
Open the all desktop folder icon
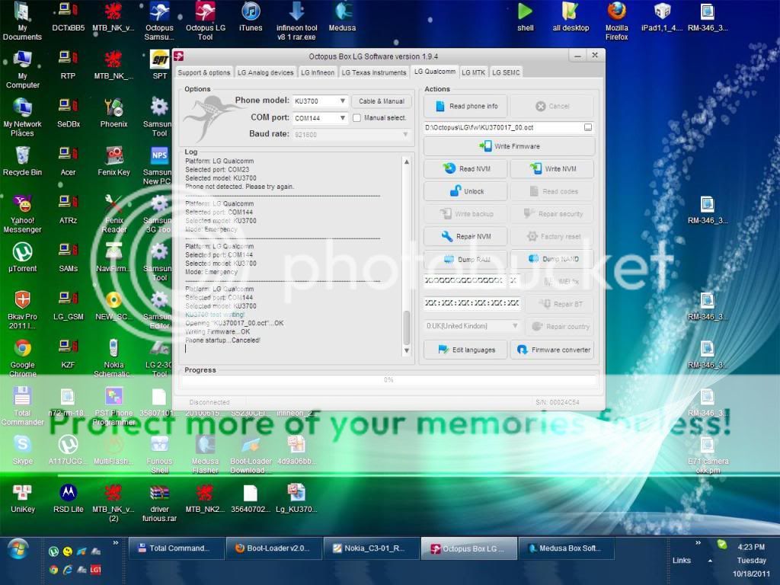coord(571,17)
